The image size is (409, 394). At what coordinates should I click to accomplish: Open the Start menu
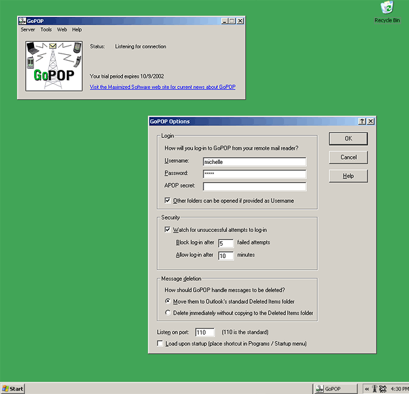pyautogui.click(x=12, y=389)
